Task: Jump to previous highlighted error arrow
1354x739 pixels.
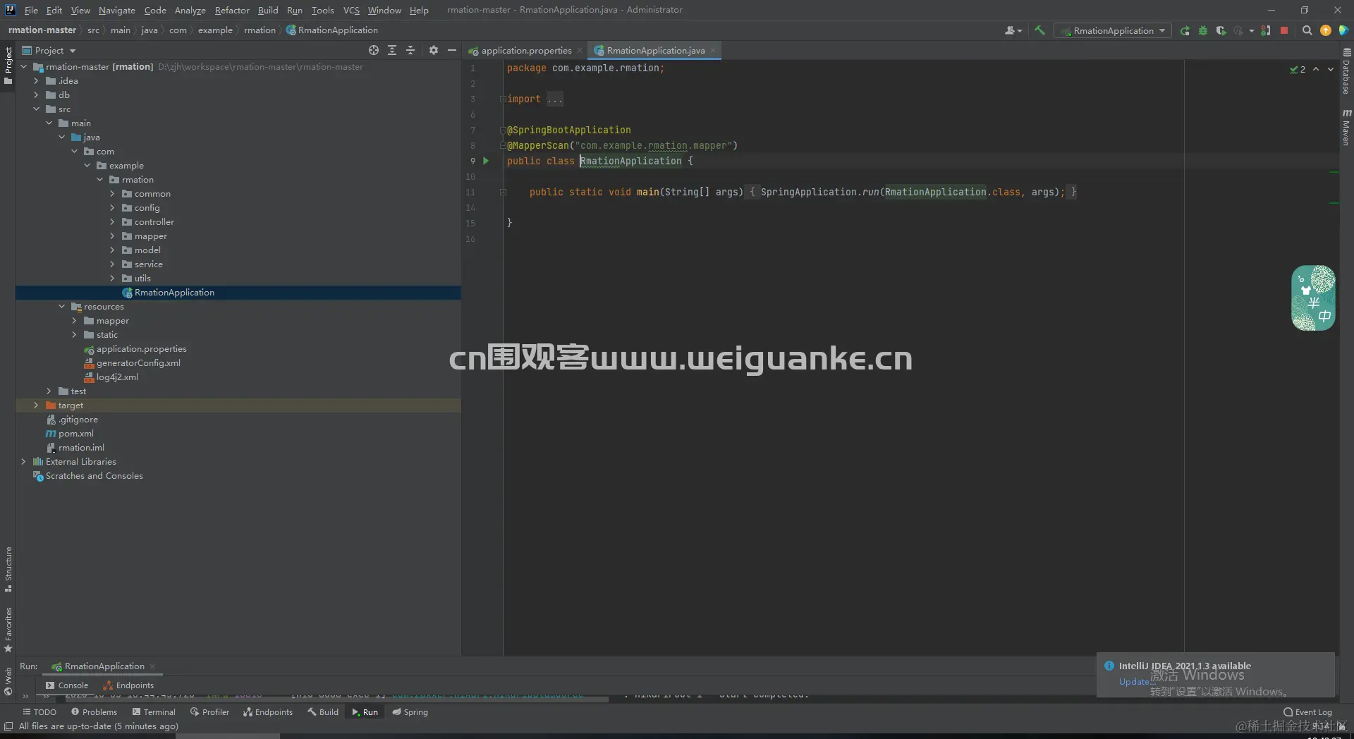Action: pos(1316,69)
